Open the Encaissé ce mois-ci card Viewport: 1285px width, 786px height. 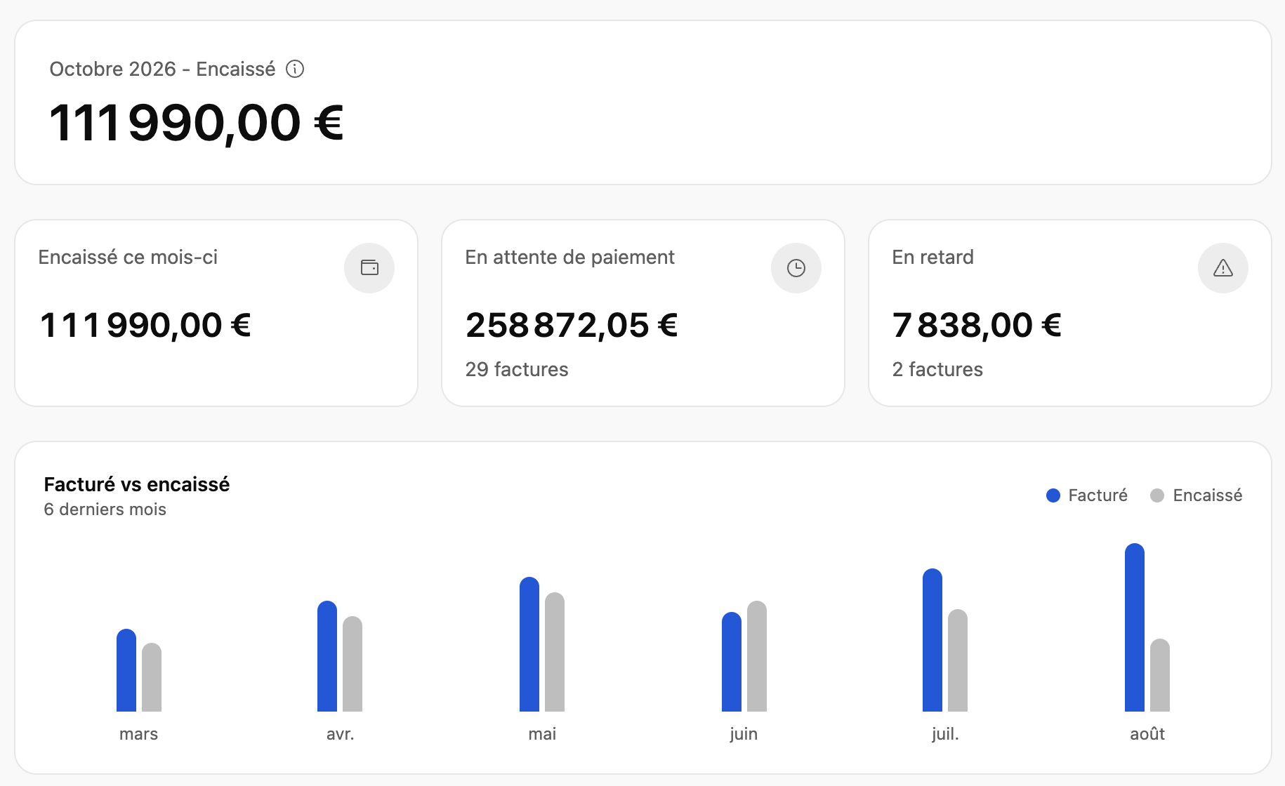[x=216, y=313]
